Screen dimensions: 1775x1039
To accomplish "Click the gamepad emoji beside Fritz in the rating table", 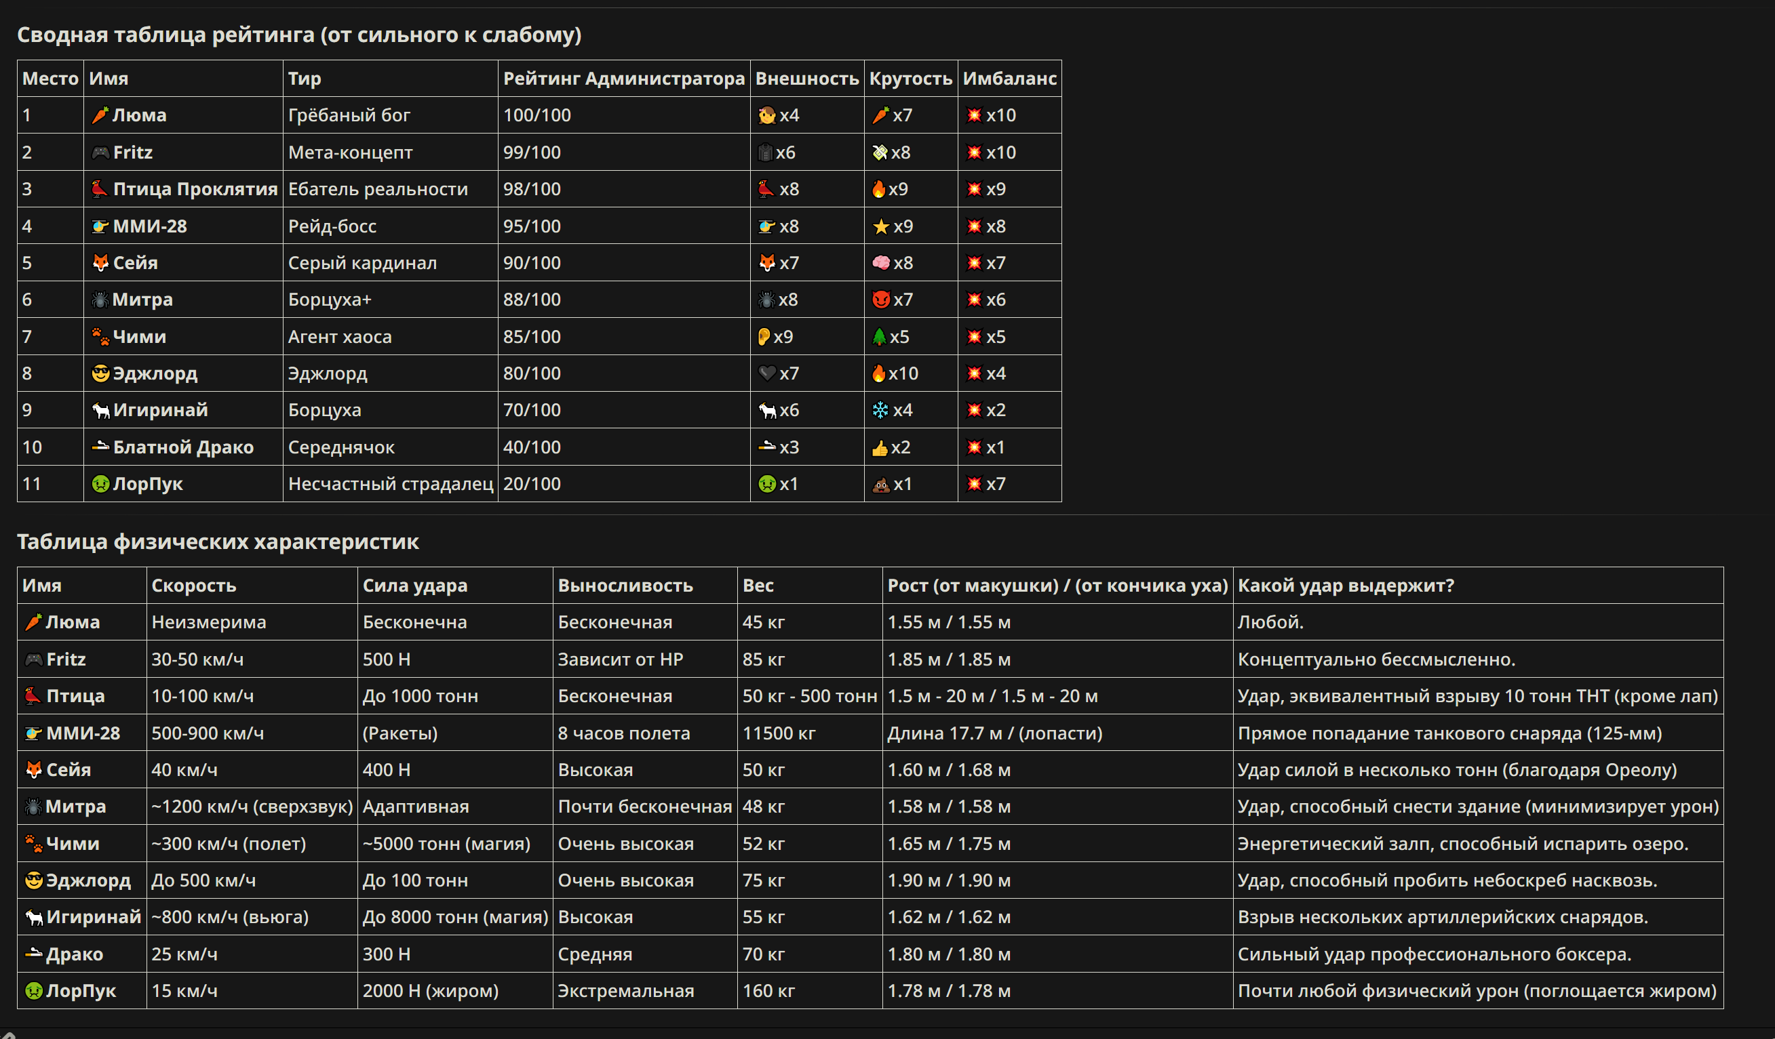I will pyautogui.click(x=101, y=152).
